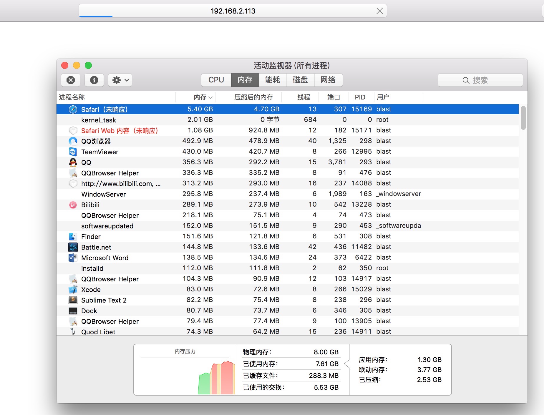Click the TeamViewer app icon
This screenshot has width=544, height=415.
tap(73, 152)
